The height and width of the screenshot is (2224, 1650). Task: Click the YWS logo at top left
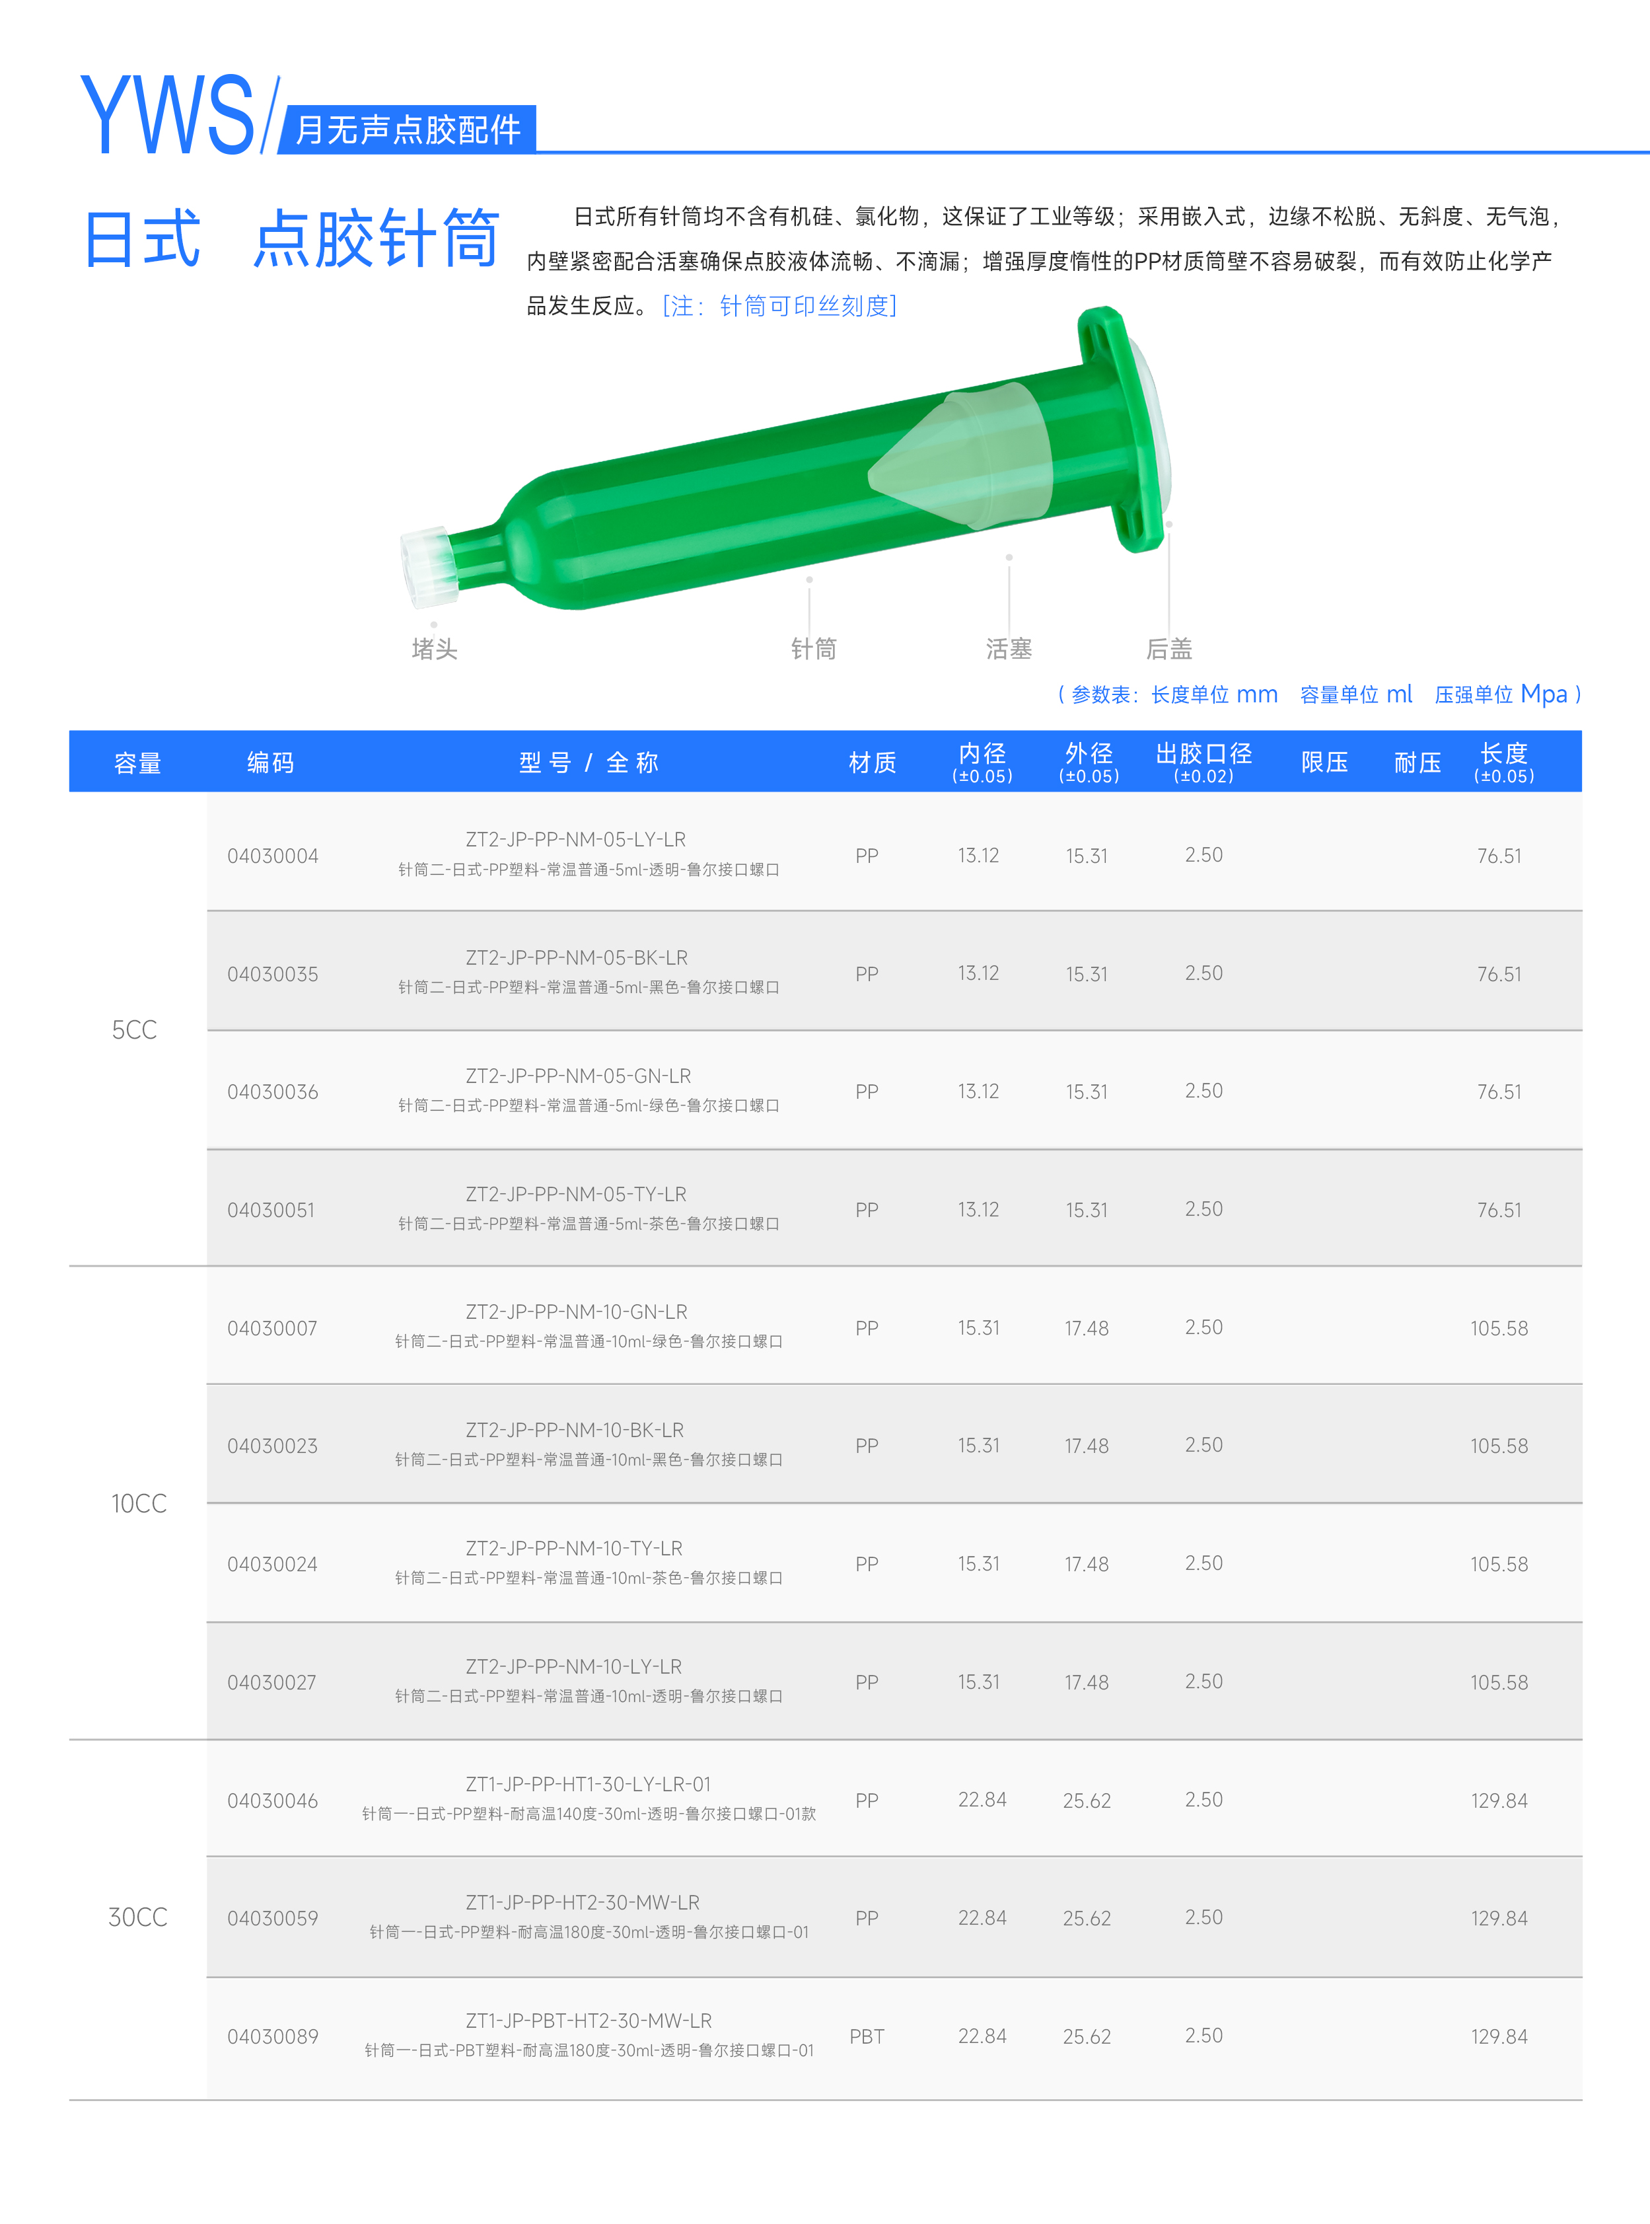(168, 114)
